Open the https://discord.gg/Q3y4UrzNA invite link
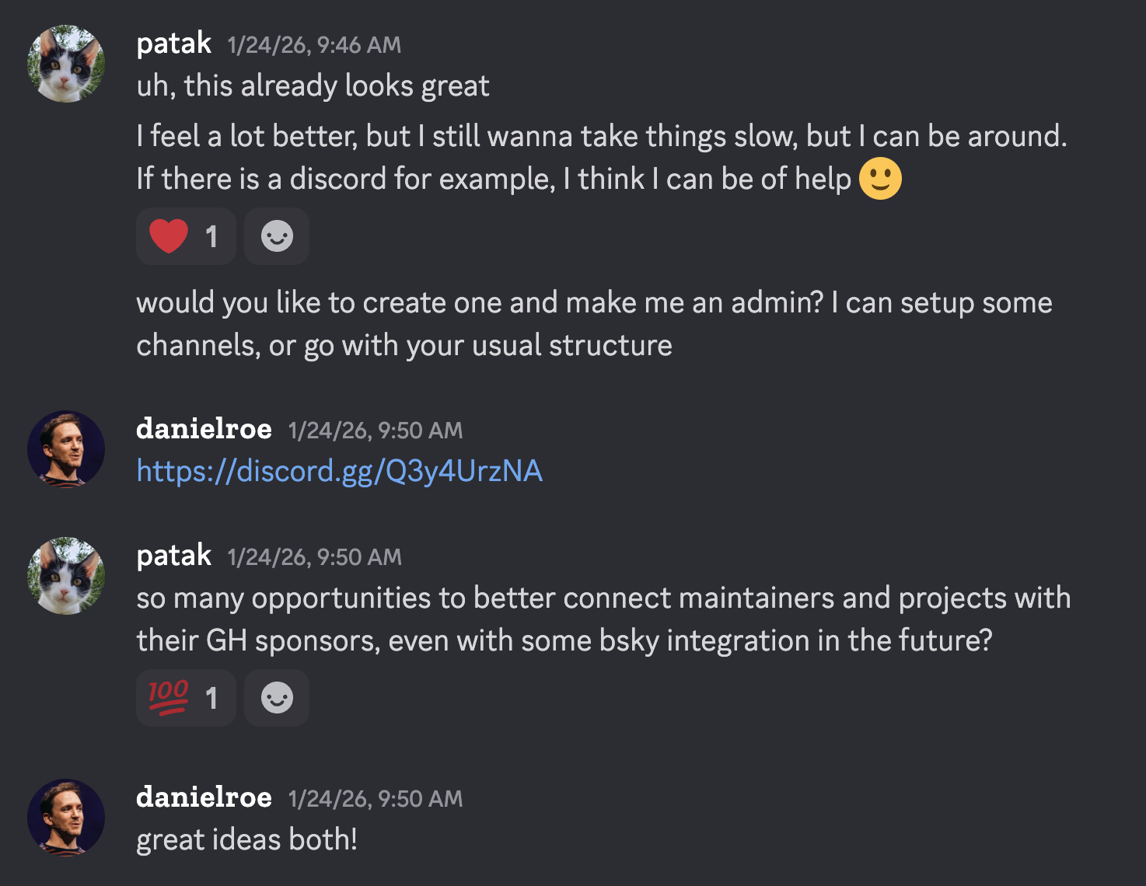Viewport: 1146px width, 886px height. (339, 471)
